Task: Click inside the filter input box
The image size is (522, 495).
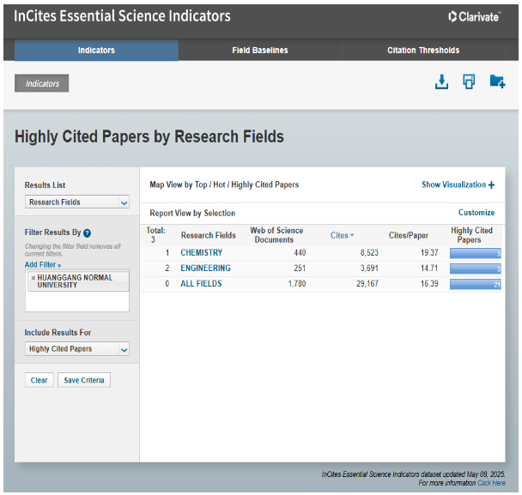Action: (x=77, y=302)
